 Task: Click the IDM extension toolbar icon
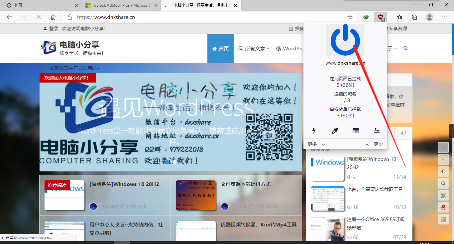point(366,17)
